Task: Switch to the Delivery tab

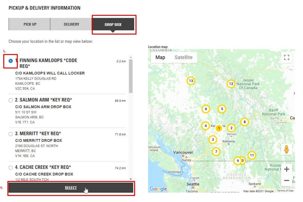Action: pyautogui.click(x=71, y=24)
